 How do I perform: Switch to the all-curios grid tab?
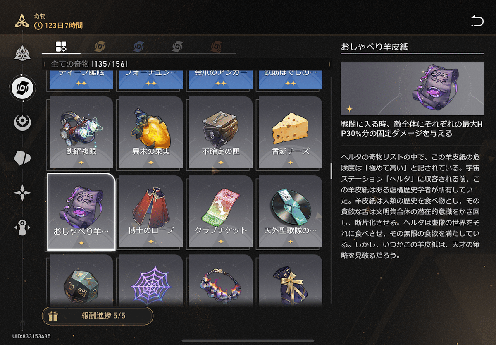pos(61,46)
